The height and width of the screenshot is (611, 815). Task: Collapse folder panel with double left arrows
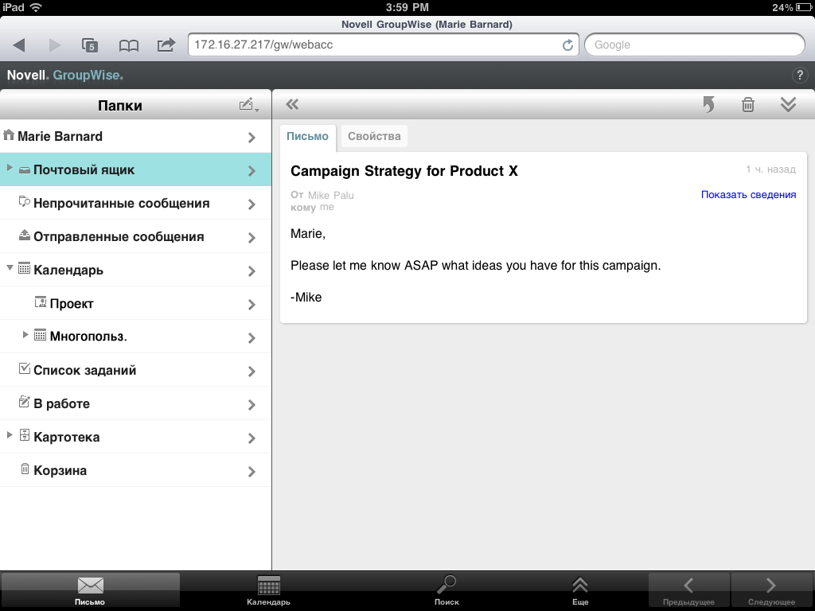[292, 104]
